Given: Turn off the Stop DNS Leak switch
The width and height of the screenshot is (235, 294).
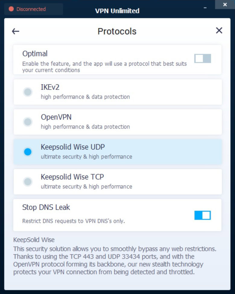Looking at the screenshot, I should point(202,215).
